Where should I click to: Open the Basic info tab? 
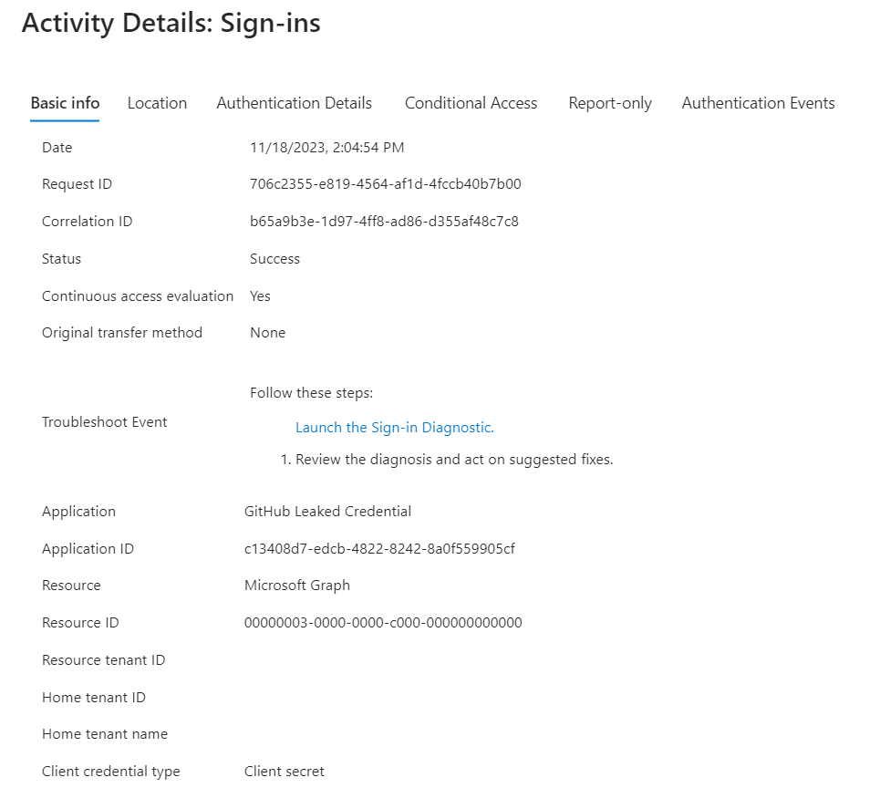65,103
